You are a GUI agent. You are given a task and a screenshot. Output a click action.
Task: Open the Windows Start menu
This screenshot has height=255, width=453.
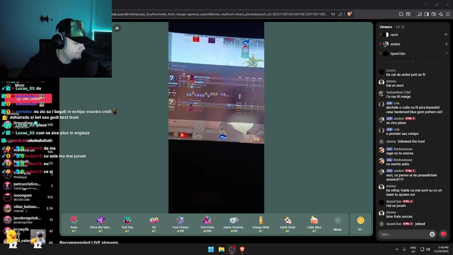click(211, 249)
